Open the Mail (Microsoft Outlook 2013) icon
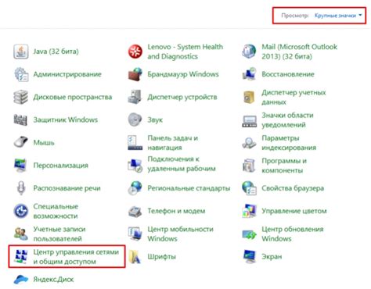This screenshot has height=289, width=371. pos(249,52)
